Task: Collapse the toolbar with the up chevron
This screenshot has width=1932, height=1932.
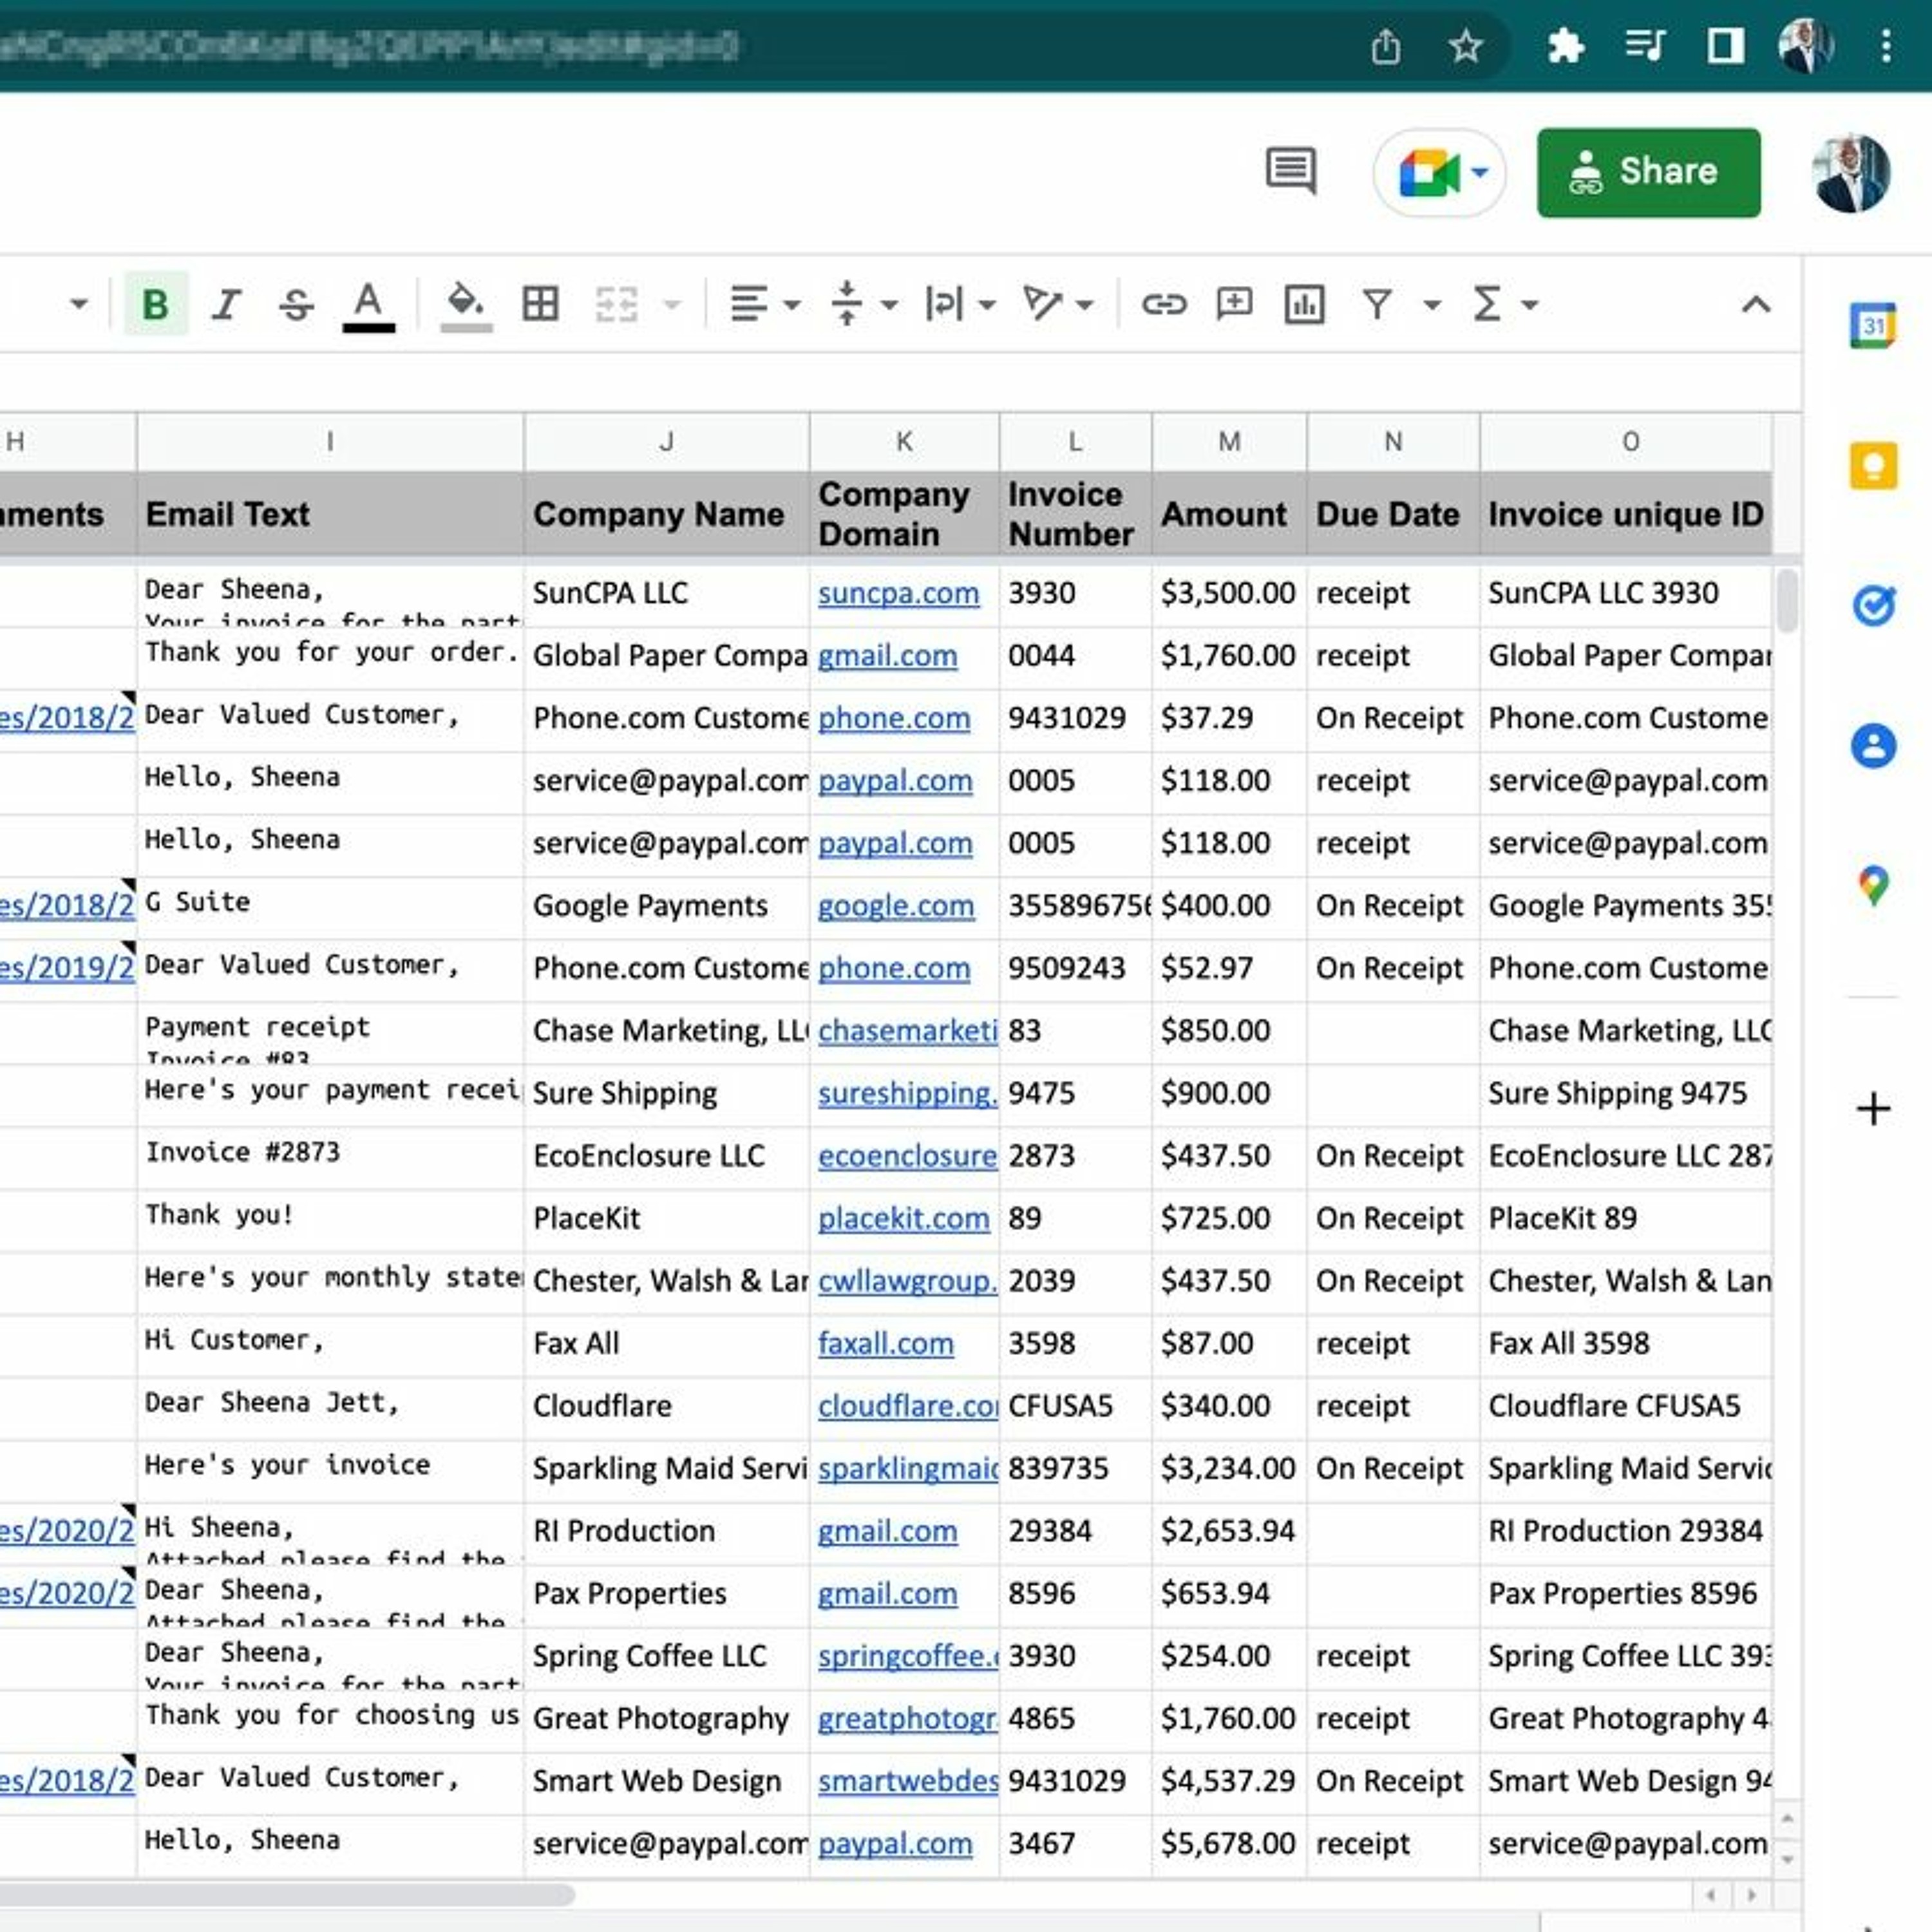Action: tap(1756, 304)
